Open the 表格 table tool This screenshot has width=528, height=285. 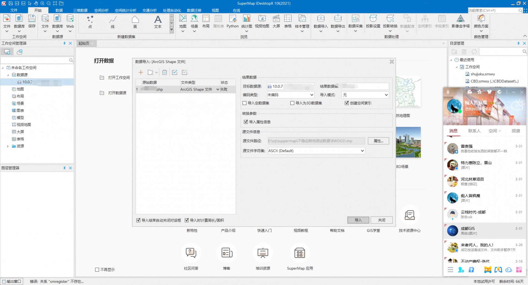tap(288, 21)
